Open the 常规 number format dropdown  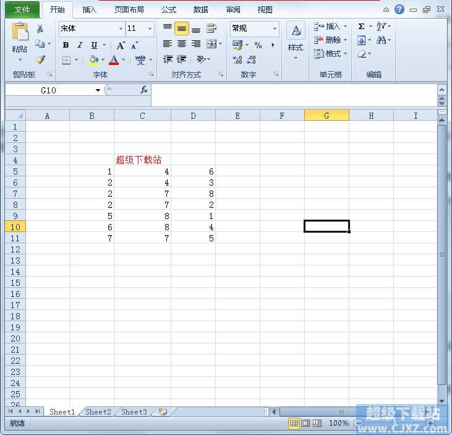275,28
